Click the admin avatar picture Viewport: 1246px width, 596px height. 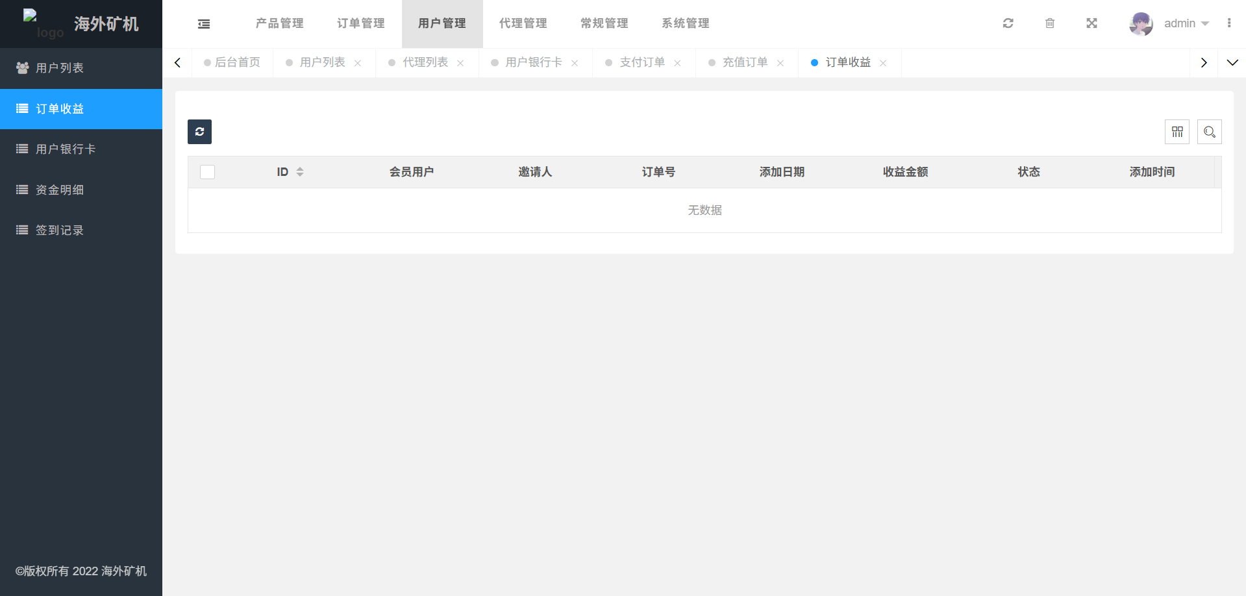coord(1141,24)
